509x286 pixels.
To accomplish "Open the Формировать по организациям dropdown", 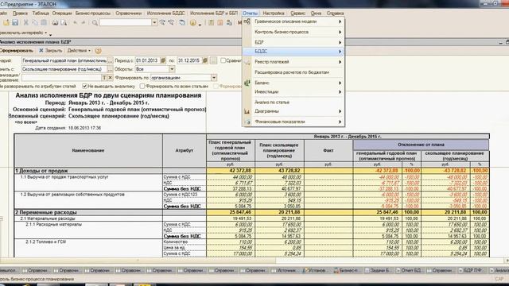I will 214,78.
